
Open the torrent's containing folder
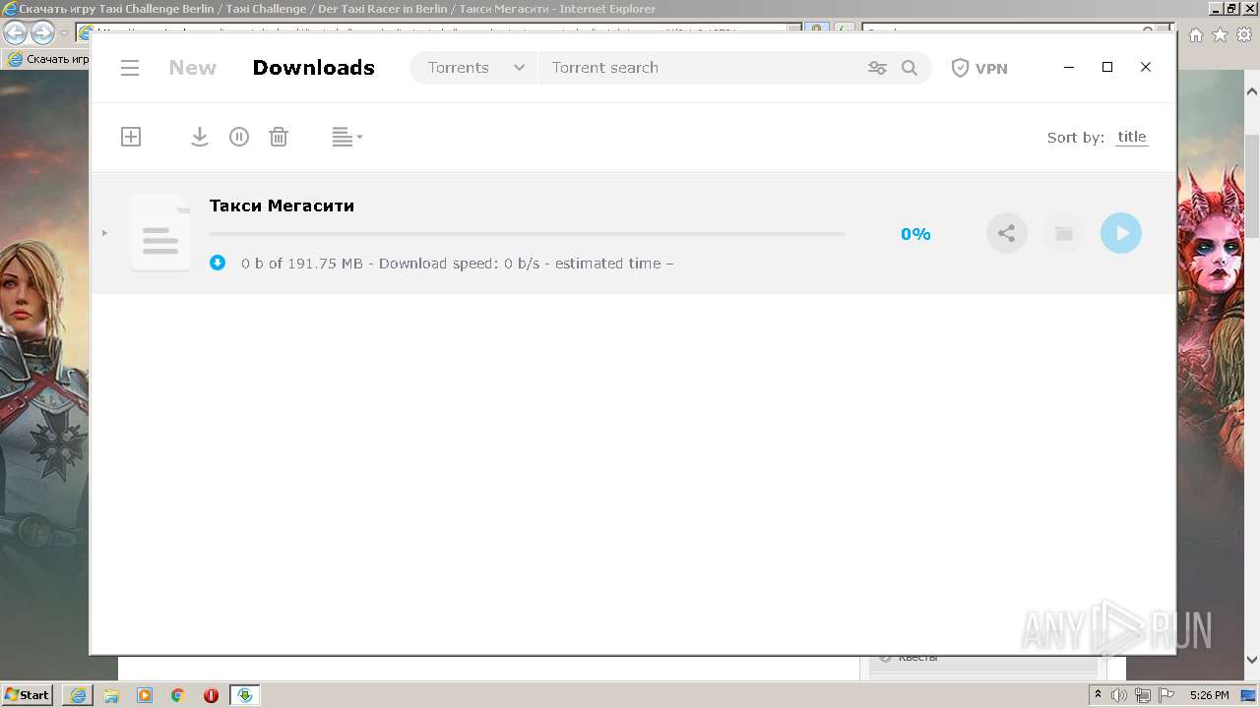pyautogui.click(x=1063, y=233)
